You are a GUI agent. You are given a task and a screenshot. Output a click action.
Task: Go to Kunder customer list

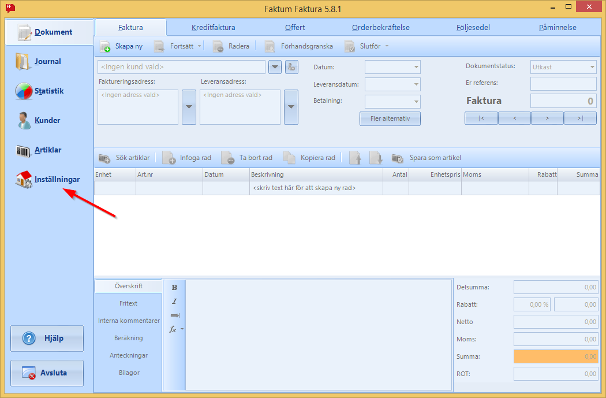tap(38, 120)
